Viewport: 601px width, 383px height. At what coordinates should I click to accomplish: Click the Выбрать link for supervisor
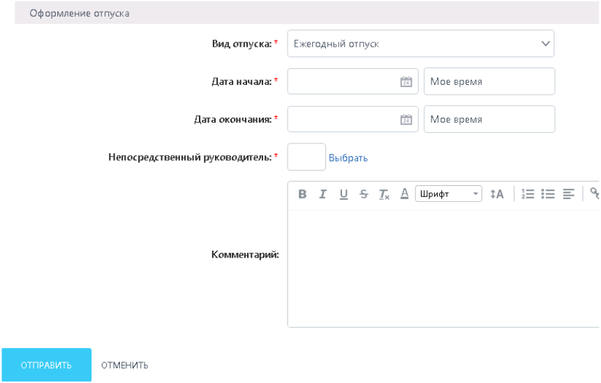point(348,157)
